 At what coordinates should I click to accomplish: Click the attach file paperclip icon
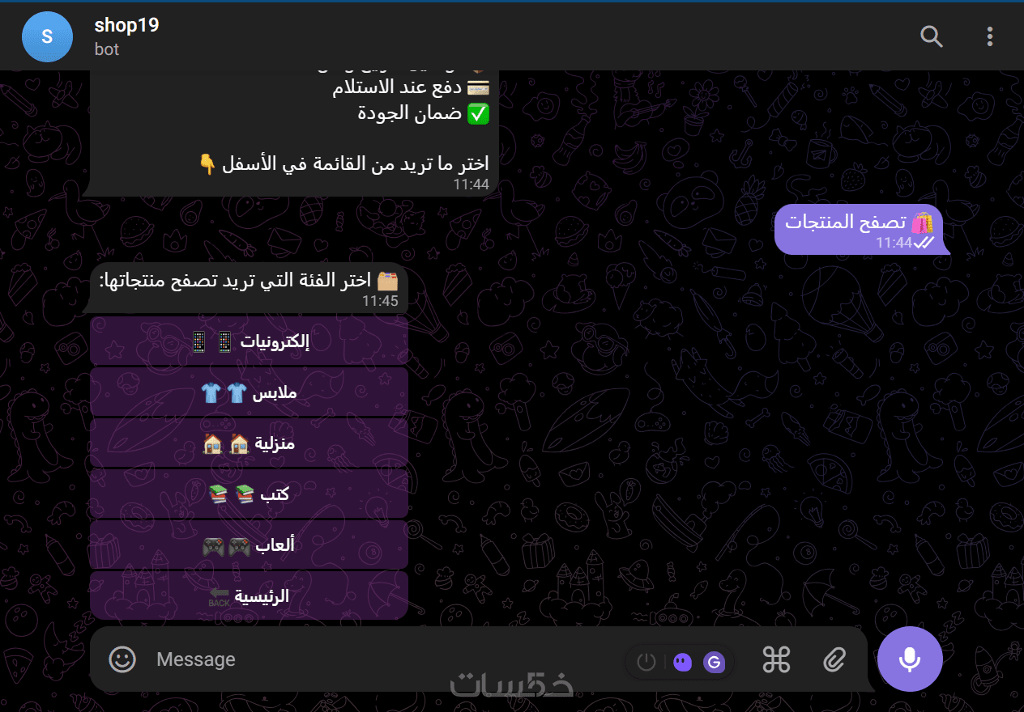tap(834, 660)
